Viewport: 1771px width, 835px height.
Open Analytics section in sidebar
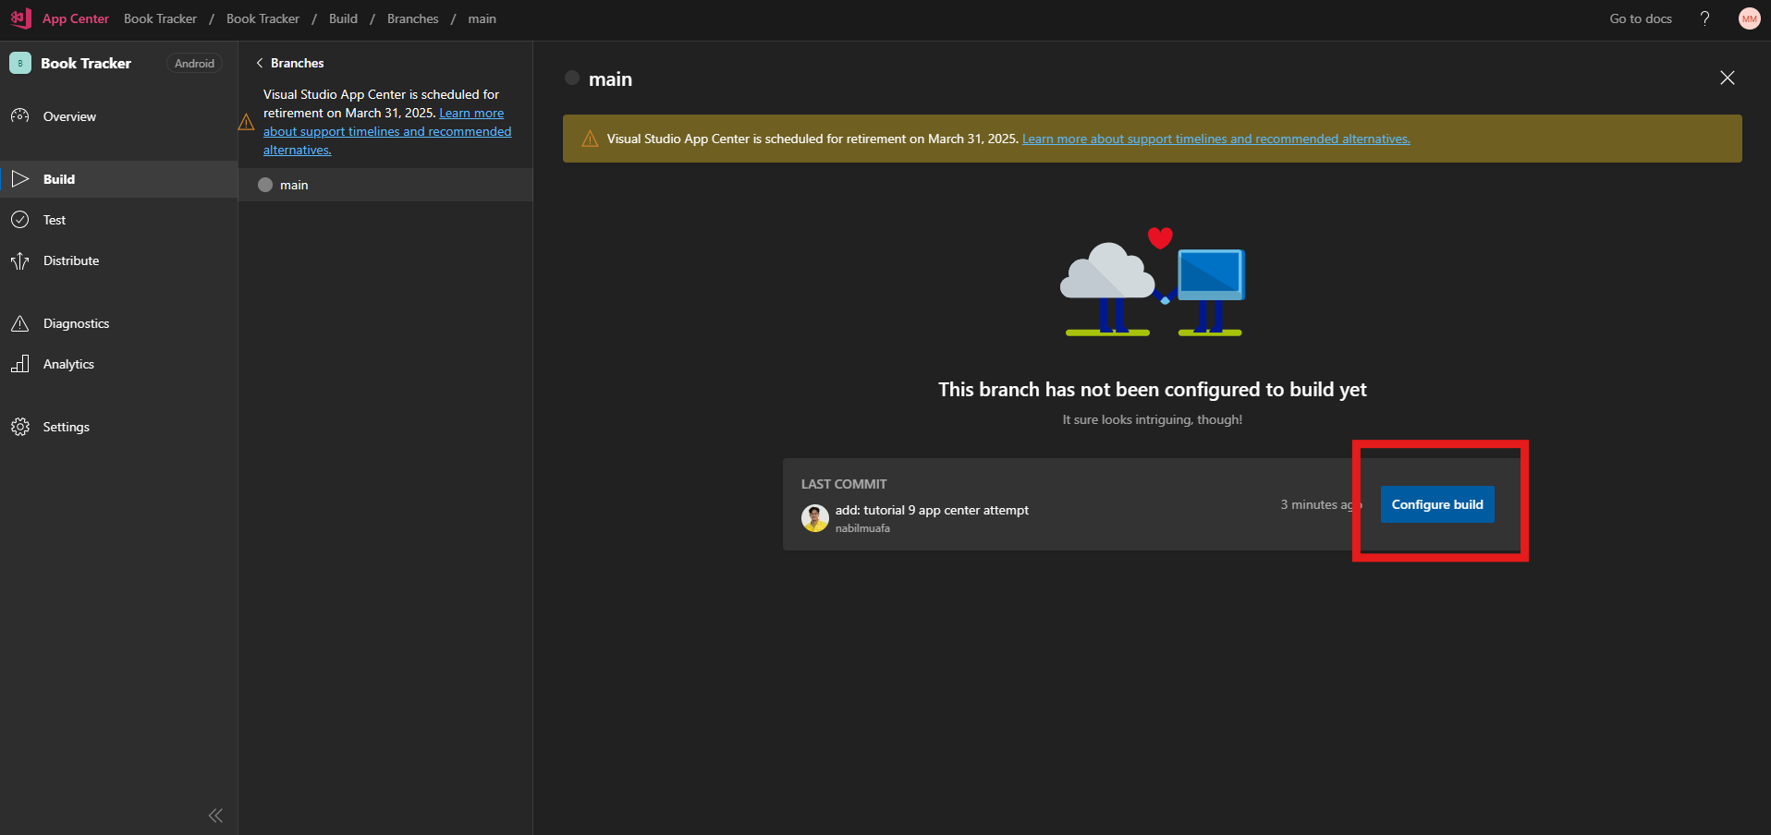[118, 364]
